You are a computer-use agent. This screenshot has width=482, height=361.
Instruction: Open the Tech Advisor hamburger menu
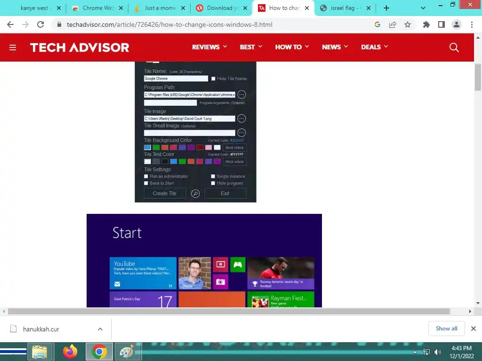click(x=13, y=47)
